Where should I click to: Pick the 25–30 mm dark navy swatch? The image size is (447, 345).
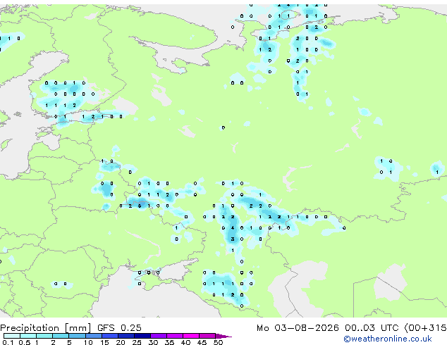142,336
